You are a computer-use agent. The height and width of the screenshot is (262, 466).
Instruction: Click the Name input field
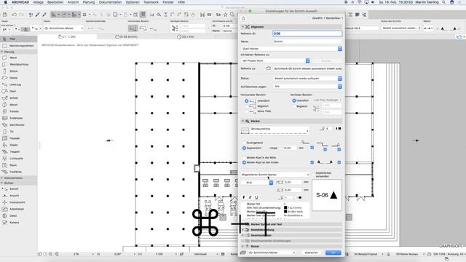(x=307, y=41)
